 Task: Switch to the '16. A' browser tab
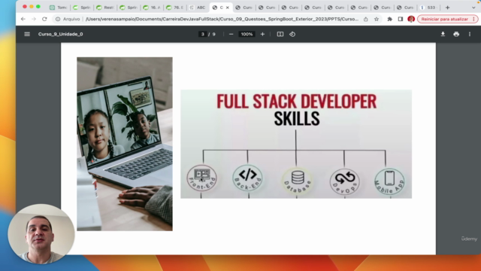[152, 8]
